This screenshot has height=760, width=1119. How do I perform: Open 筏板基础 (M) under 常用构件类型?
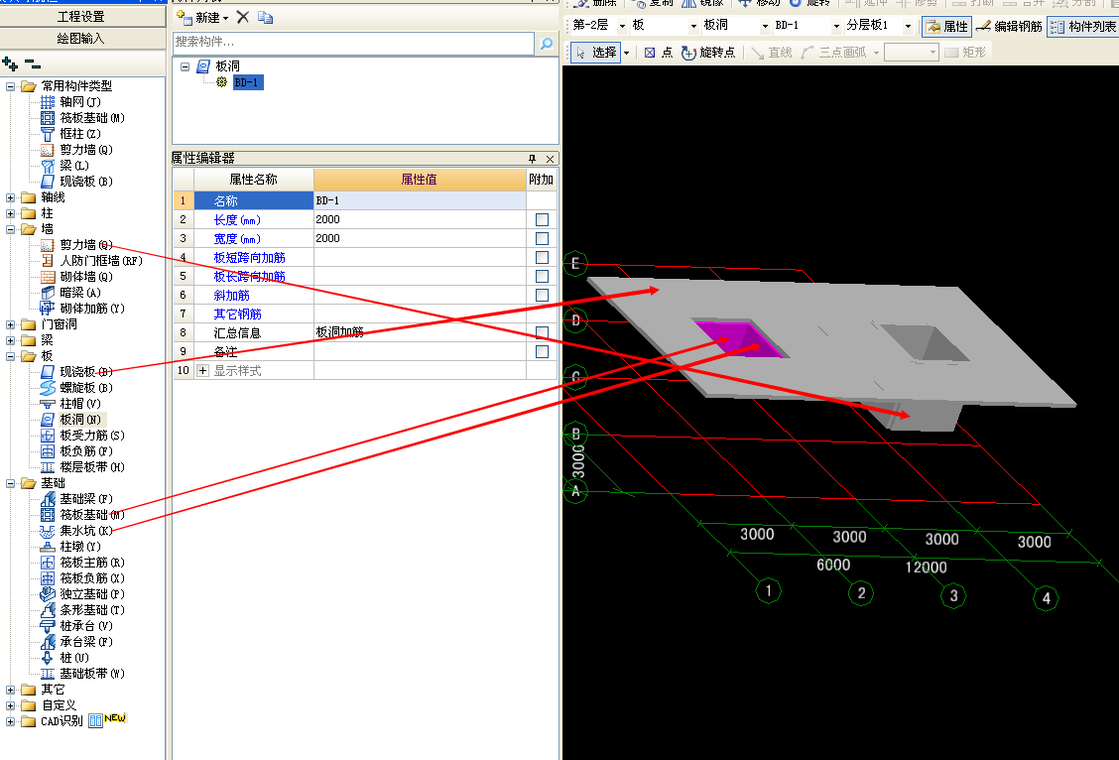pos(82,118)
